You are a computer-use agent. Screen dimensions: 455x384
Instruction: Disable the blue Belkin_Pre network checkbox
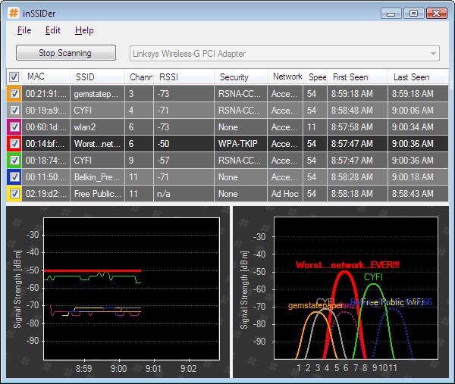pyautogui.click(x=14, y=176)
